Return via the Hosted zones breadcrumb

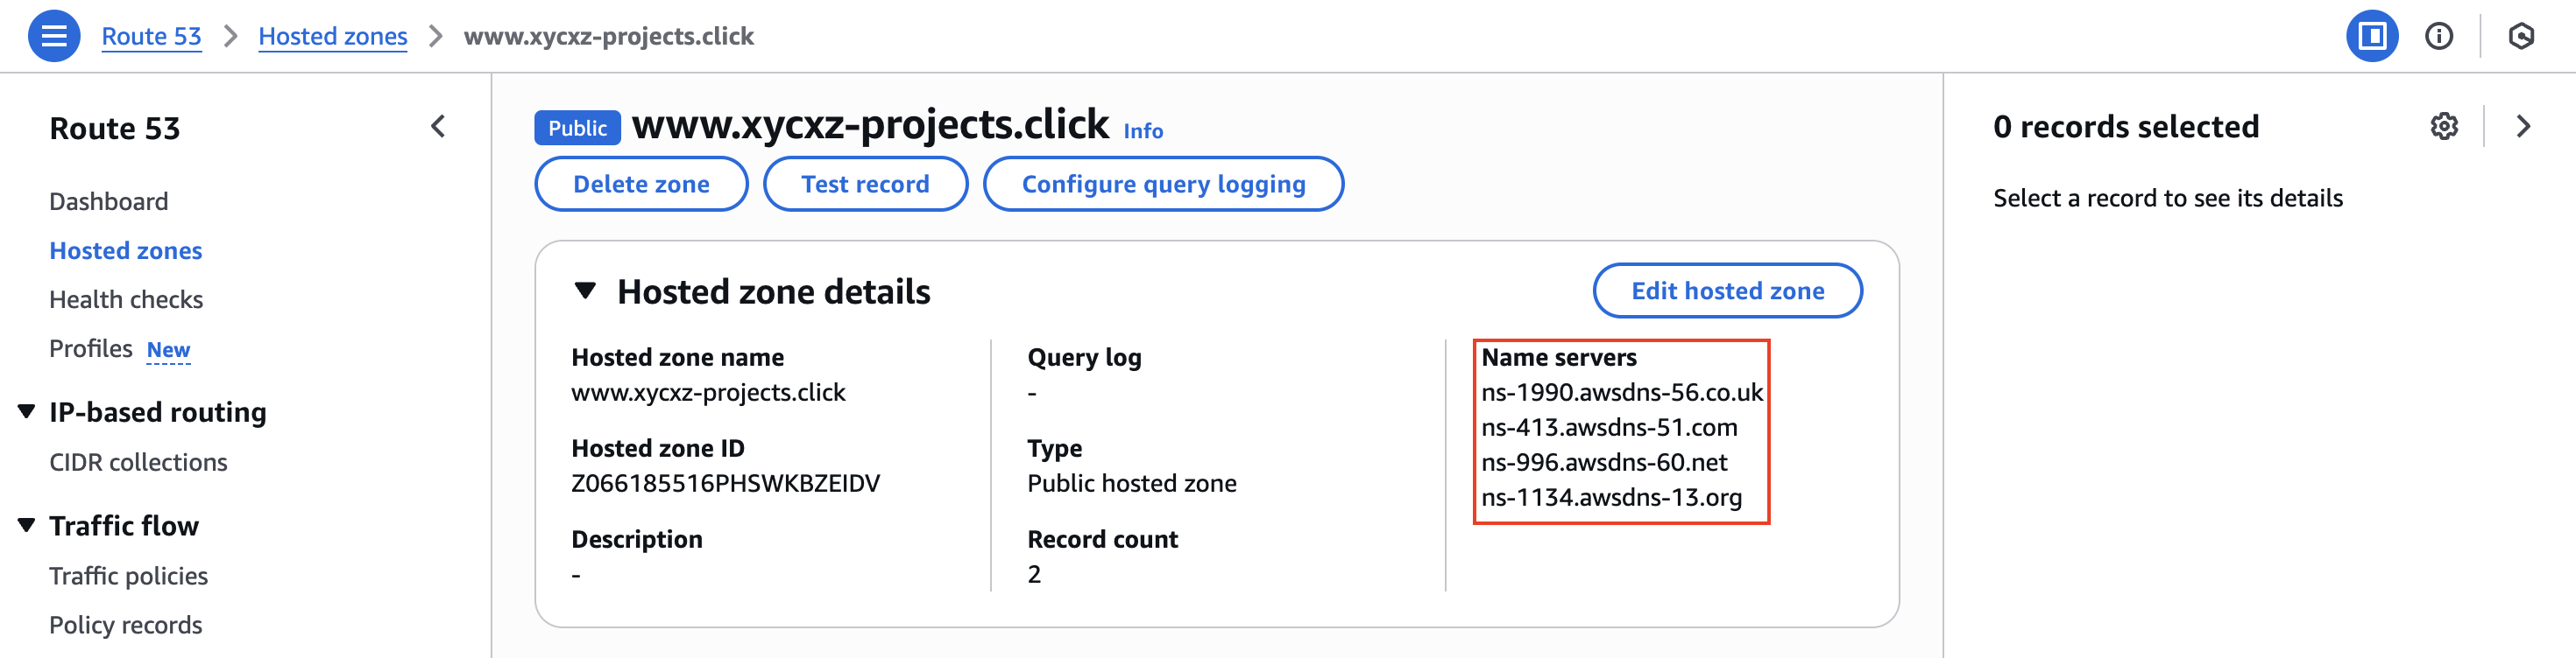[333, 36]
